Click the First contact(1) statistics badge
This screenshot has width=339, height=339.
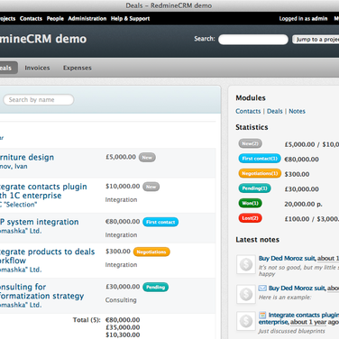pyautogui.click(x=260, y=159)
